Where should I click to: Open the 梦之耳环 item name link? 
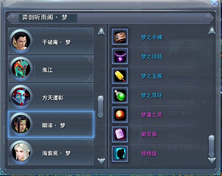pyautogui.click(x=152, y=95)
